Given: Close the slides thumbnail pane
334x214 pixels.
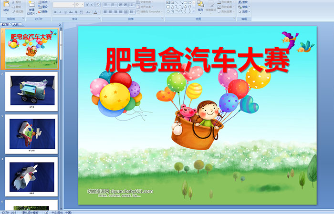Looking at the screenshot, I should [x=60, y=25].
